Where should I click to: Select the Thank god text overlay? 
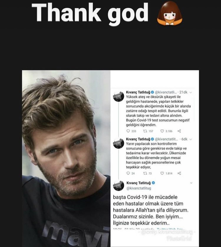click(90, 13)
